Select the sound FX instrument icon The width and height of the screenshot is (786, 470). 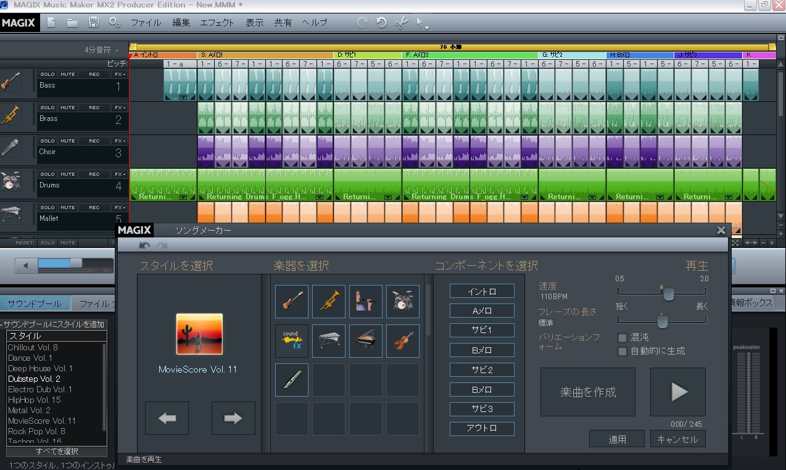(292, 341)
